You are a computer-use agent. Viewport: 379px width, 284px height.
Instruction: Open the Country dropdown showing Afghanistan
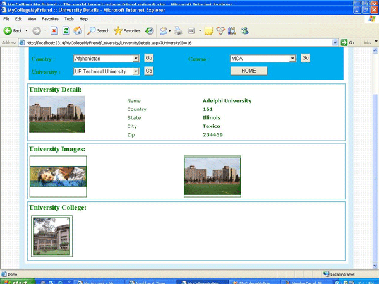click(x=106, y=59)
